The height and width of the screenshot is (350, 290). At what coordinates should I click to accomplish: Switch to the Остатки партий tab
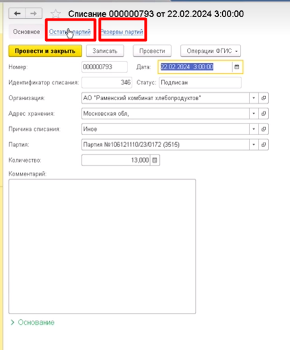pos(70,32)
